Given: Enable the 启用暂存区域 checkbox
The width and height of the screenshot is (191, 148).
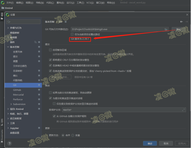Looking at the screenshot, I should coord(50,50).
